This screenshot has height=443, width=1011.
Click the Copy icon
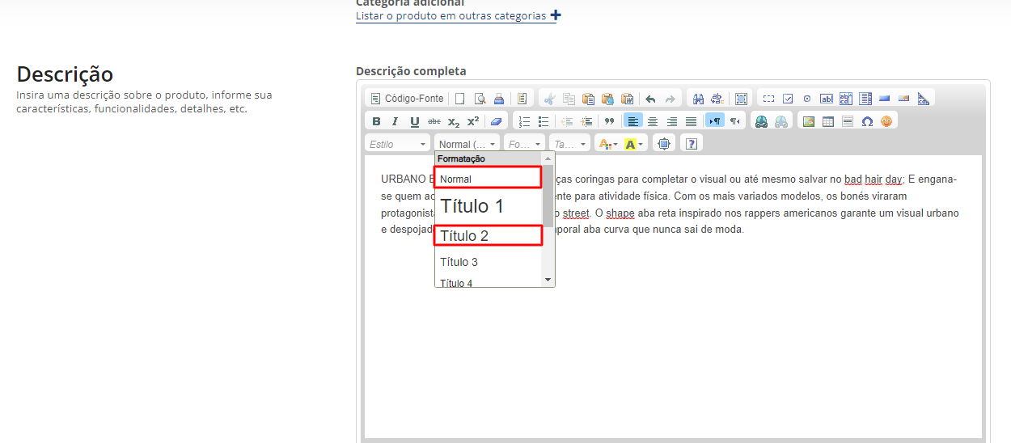point(569,99)
